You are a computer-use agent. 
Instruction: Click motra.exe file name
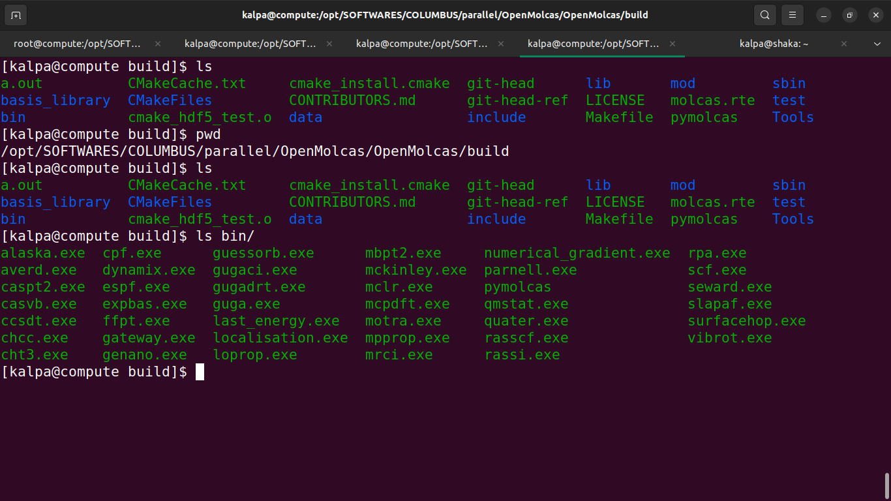(404, 321)
